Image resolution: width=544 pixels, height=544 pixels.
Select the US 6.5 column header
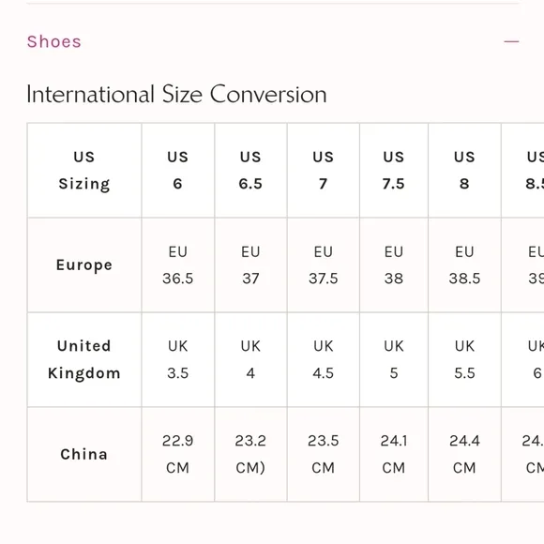[x=250, y=170]
